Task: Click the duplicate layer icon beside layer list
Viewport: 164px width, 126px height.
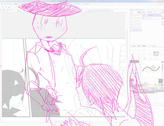Action: point(163,22)
